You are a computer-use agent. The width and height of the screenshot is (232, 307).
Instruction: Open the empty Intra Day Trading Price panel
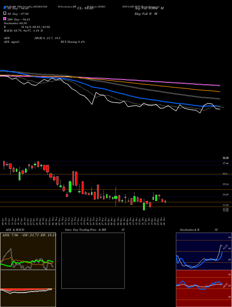[x=93, y=260]
